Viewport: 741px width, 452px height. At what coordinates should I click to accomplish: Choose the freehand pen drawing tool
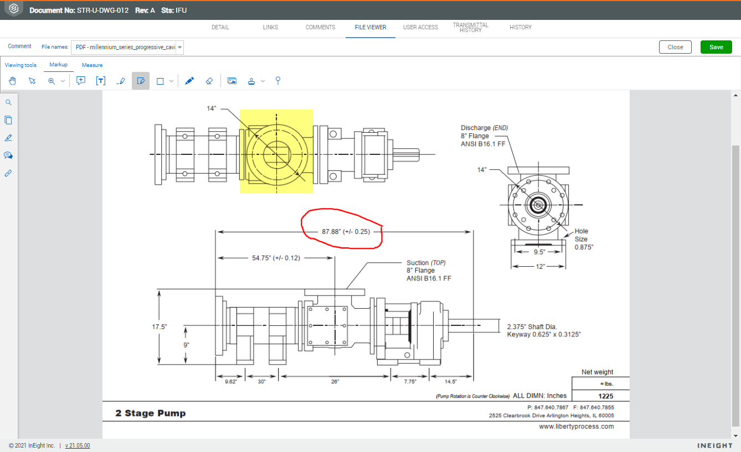tap(189, 81)
